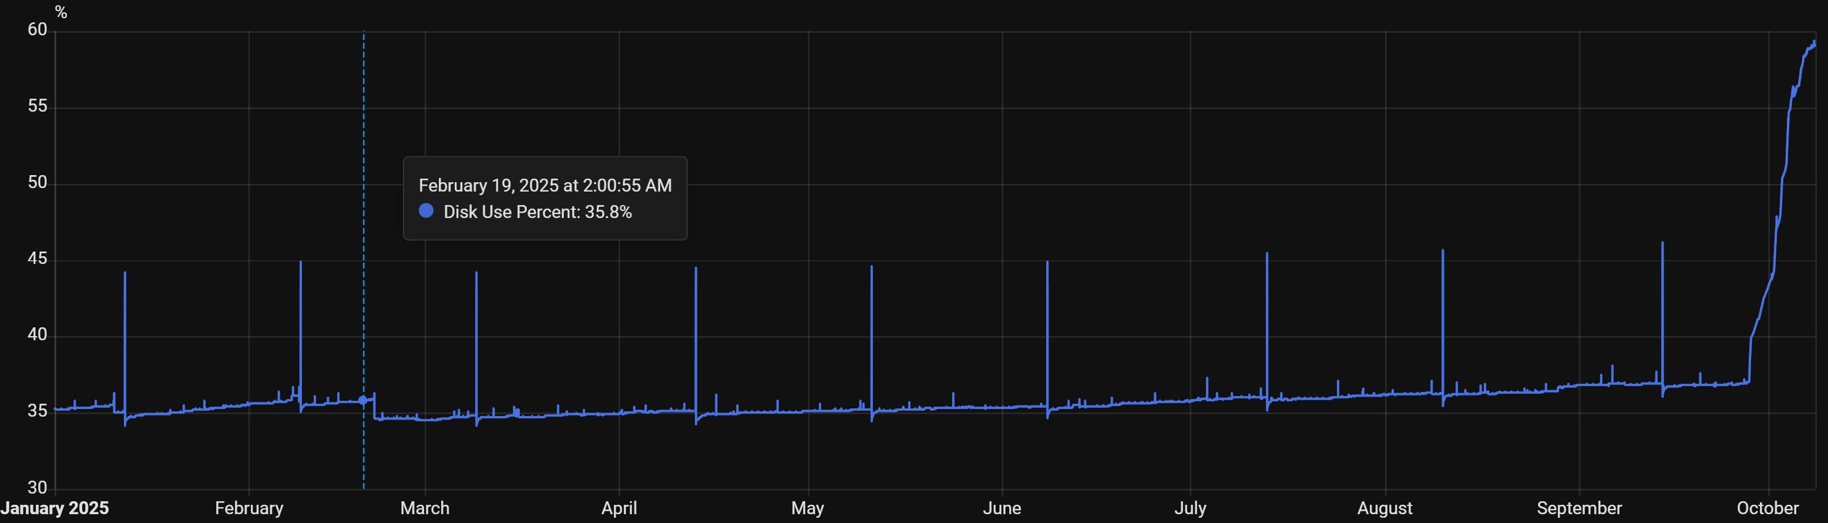
Task: Select the tooltip timestamp "February 19, 2025 at 2:00:55 AM"
Action: point(545,185)
